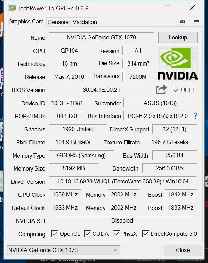Viewport: 208px width, 263px height.
Task: Click the BIOS Version field
Action: click(101, 90)
